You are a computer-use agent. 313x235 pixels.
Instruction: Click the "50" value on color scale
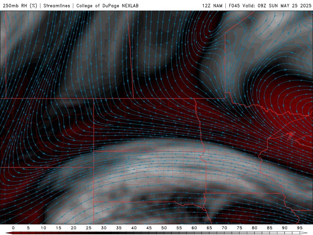pyautogui.click(x=164, y=228)
